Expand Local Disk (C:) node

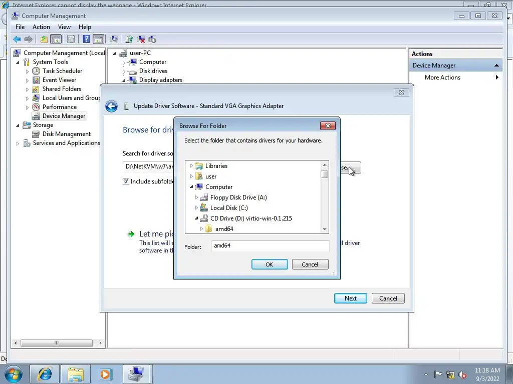click(196, 207)
